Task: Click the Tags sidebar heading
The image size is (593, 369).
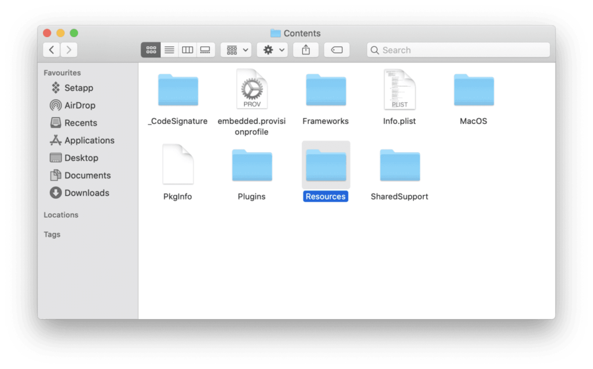Action: point(52,235)
